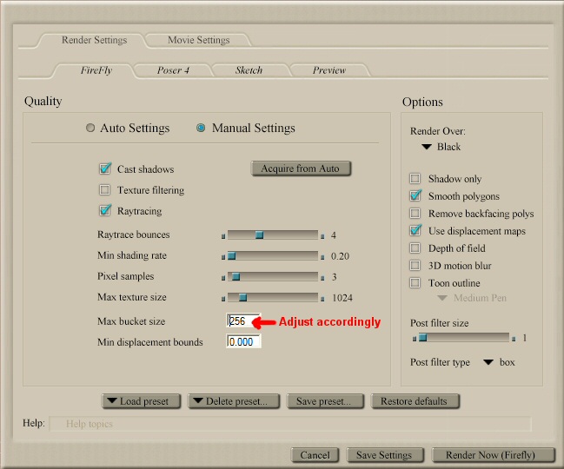Switch to the Poser 4 tab

[173, 70]
